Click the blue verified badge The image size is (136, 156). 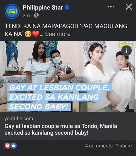click(67, 8)
